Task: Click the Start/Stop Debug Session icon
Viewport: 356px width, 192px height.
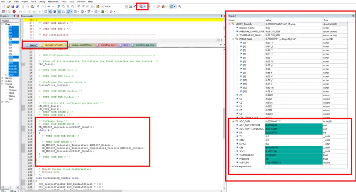Action: pos(141,6)
